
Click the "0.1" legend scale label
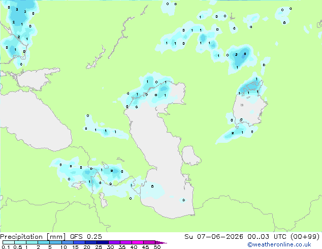[x=6, y=247]
